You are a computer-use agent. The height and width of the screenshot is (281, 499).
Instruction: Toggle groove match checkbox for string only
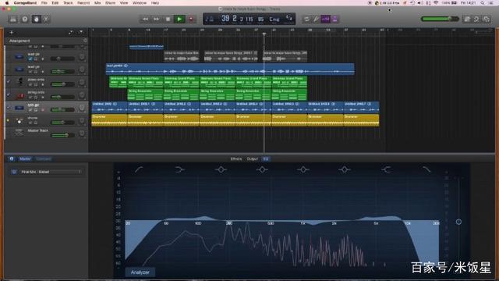(x=9, y=94)
